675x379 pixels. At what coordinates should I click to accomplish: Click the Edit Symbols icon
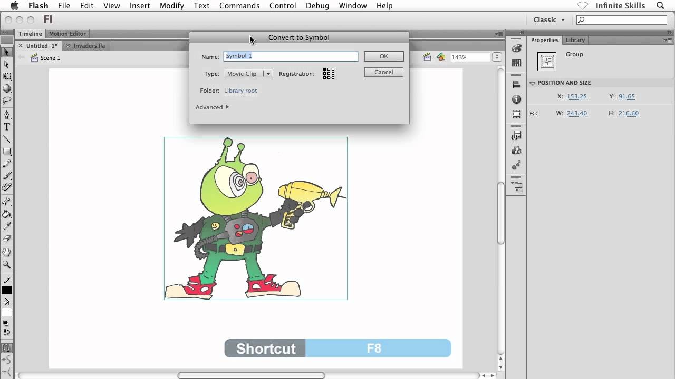(441, 57)
